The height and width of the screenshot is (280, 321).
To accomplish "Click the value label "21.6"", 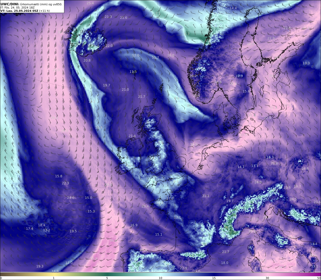I will coord(124,18).
